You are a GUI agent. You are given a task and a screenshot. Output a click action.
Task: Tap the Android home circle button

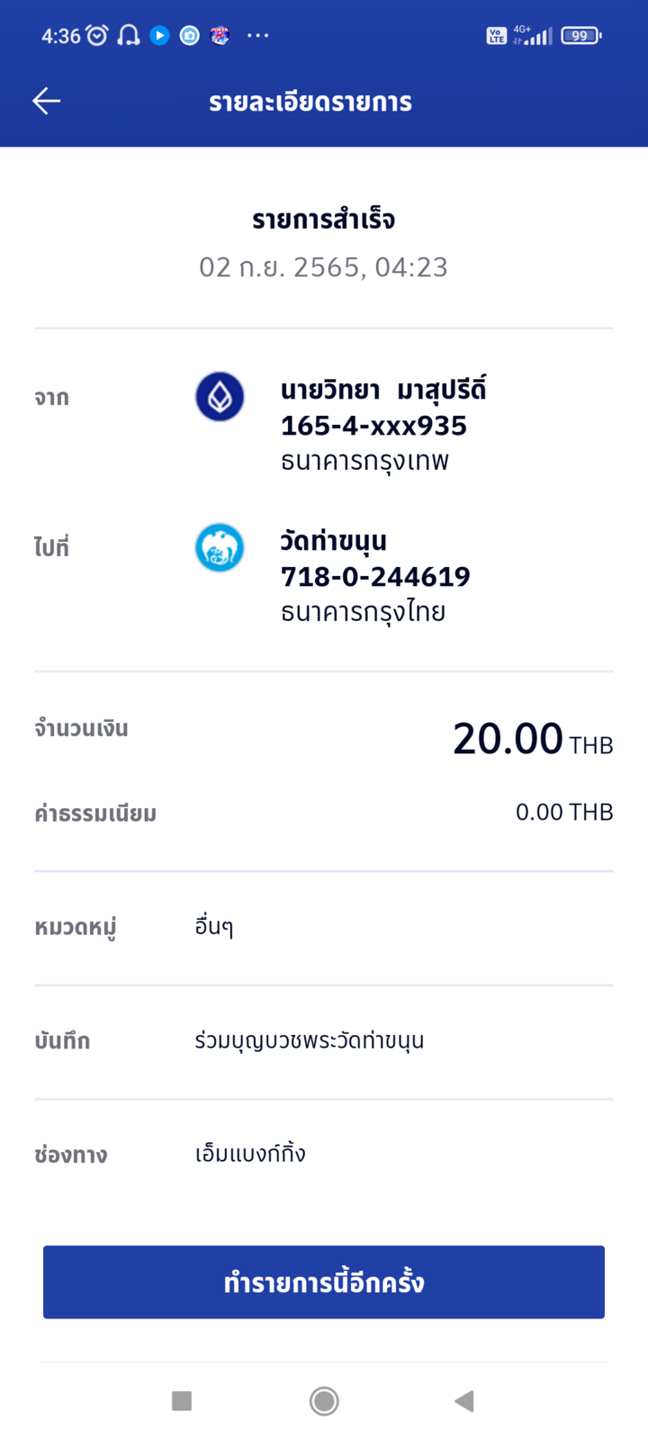pyautogui.click(x=324, y=1400)
